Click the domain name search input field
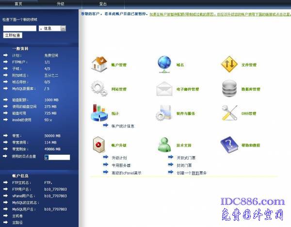 19,28
